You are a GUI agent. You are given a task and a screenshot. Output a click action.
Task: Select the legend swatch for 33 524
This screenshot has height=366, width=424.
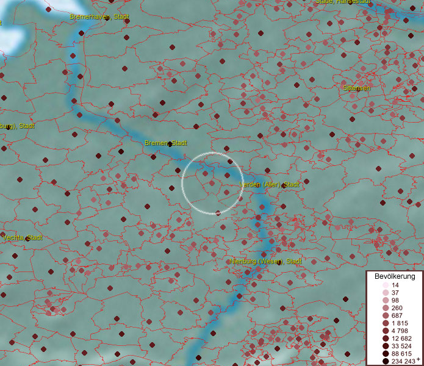pyautogui.click(x=386, y=346)
